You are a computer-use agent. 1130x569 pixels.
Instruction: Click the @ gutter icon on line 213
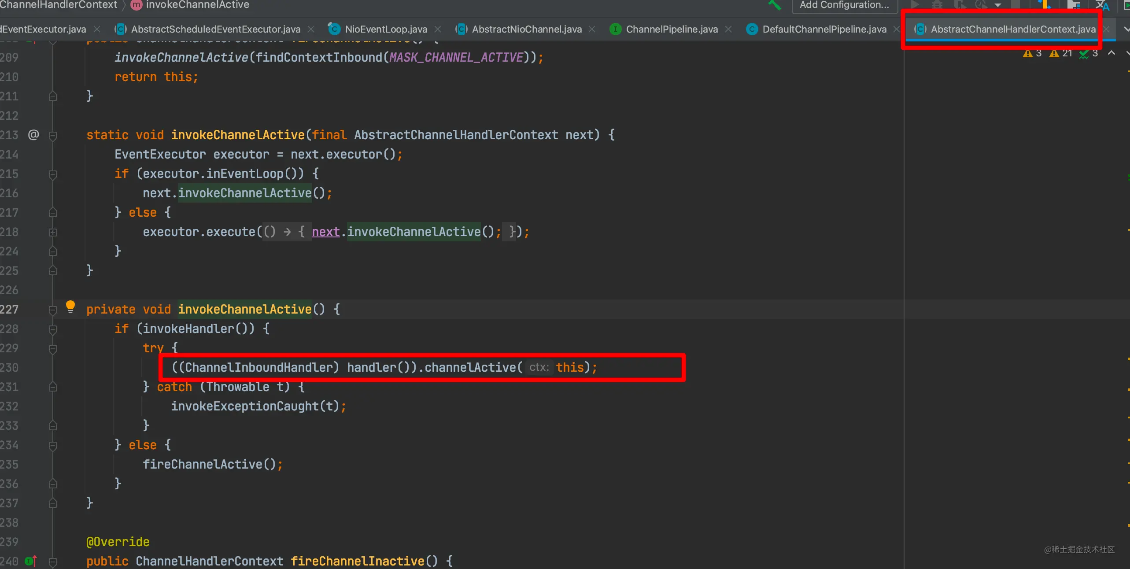[x=33, y=134]
